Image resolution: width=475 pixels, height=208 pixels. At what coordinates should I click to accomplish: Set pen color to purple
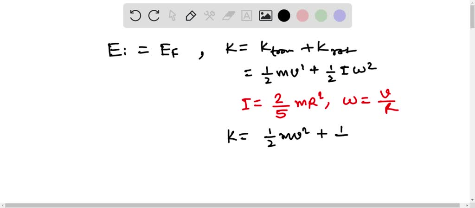[340, 15]
